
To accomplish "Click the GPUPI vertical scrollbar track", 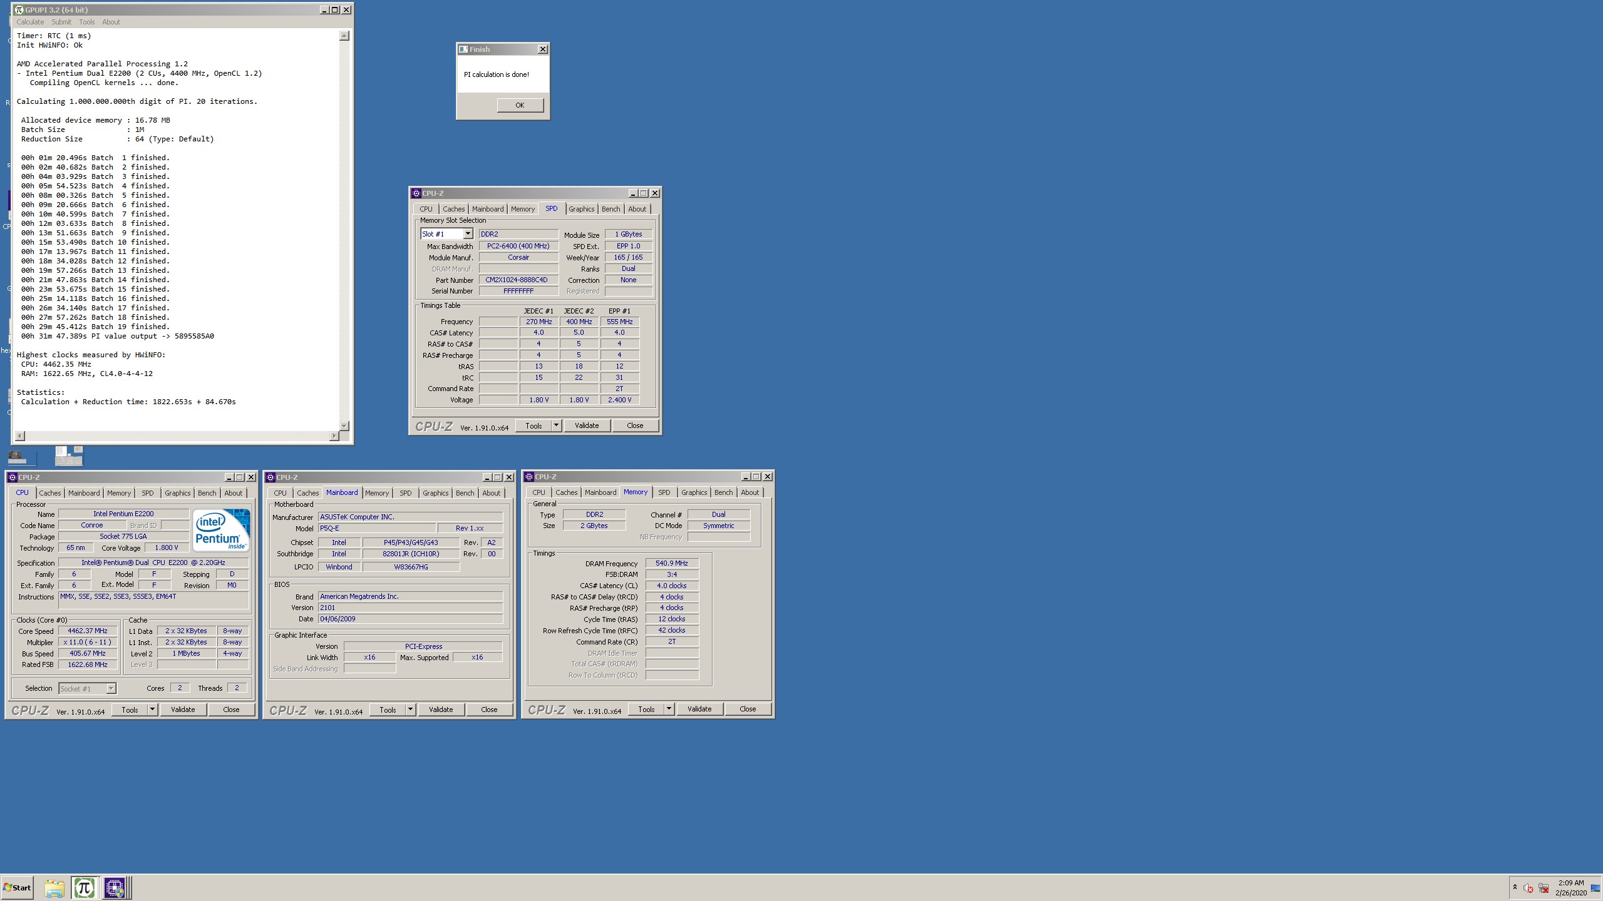I will pos(344,230).
